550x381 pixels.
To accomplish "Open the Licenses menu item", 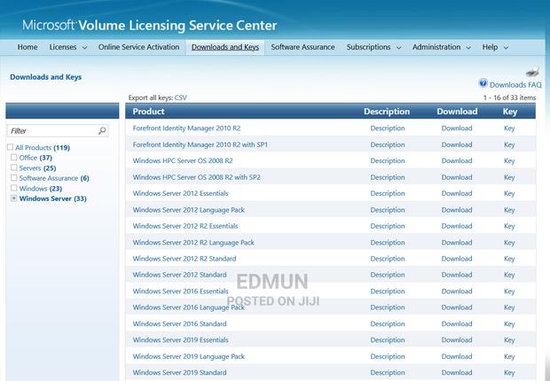I will point(63,47).
